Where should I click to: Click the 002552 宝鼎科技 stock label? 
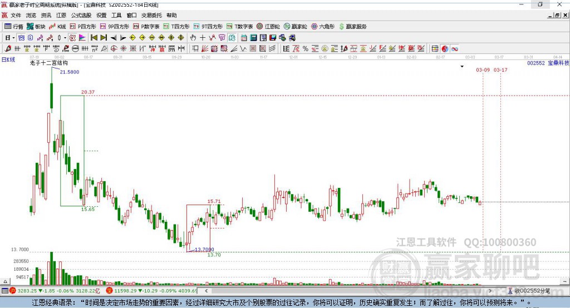pyautogui.click(x=548, y=63)
